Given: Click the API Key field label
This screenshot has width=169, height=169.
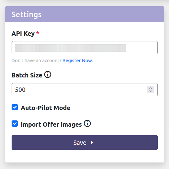Looking at the screenshot, I should [x=23, y=34].
